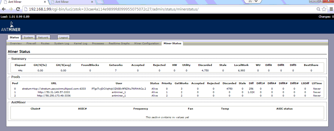Image resolution: width=334 pixels, height=131 pixels.
Task: Open the System main tab
Action: click(28, 37)
